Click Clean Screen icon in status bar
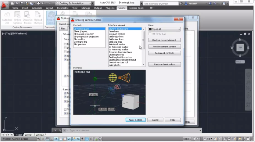Viewport: 255px width, 142px height. pyautogui.click(x=248, y=139)
